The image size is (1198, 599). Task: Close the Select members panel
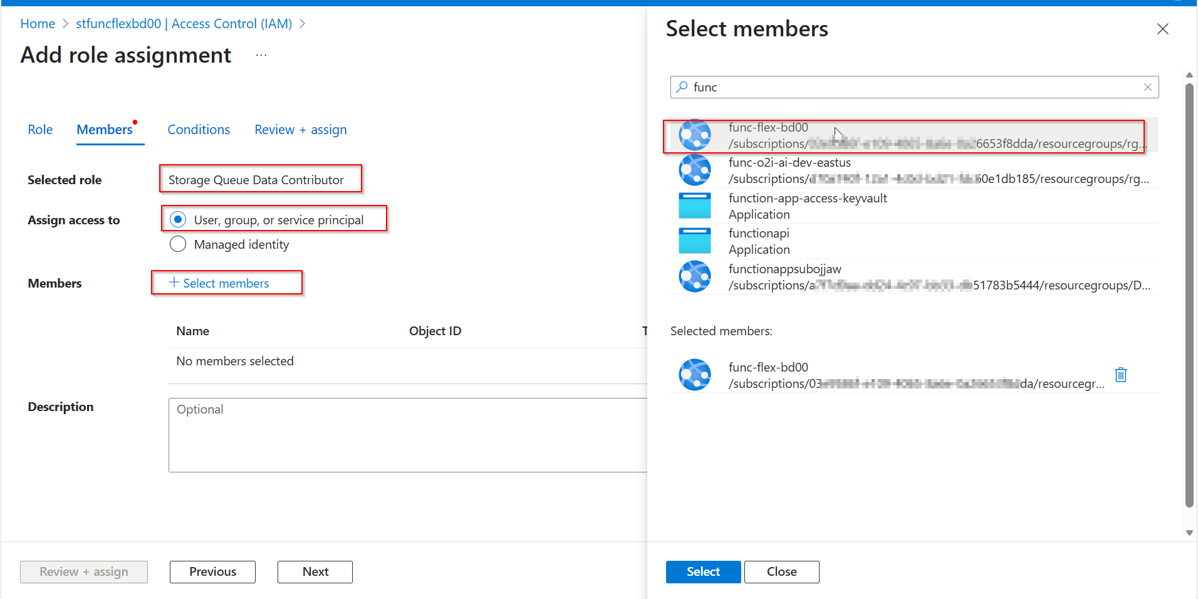point(1163,29)
